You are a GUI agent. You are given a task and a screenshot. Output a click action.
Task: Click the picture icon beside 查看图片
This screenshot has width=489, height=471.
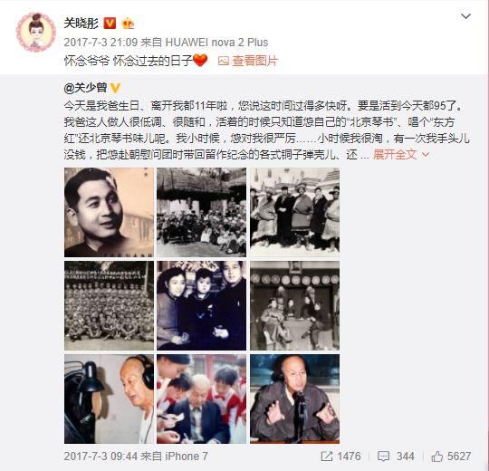(x=224, y=61)
